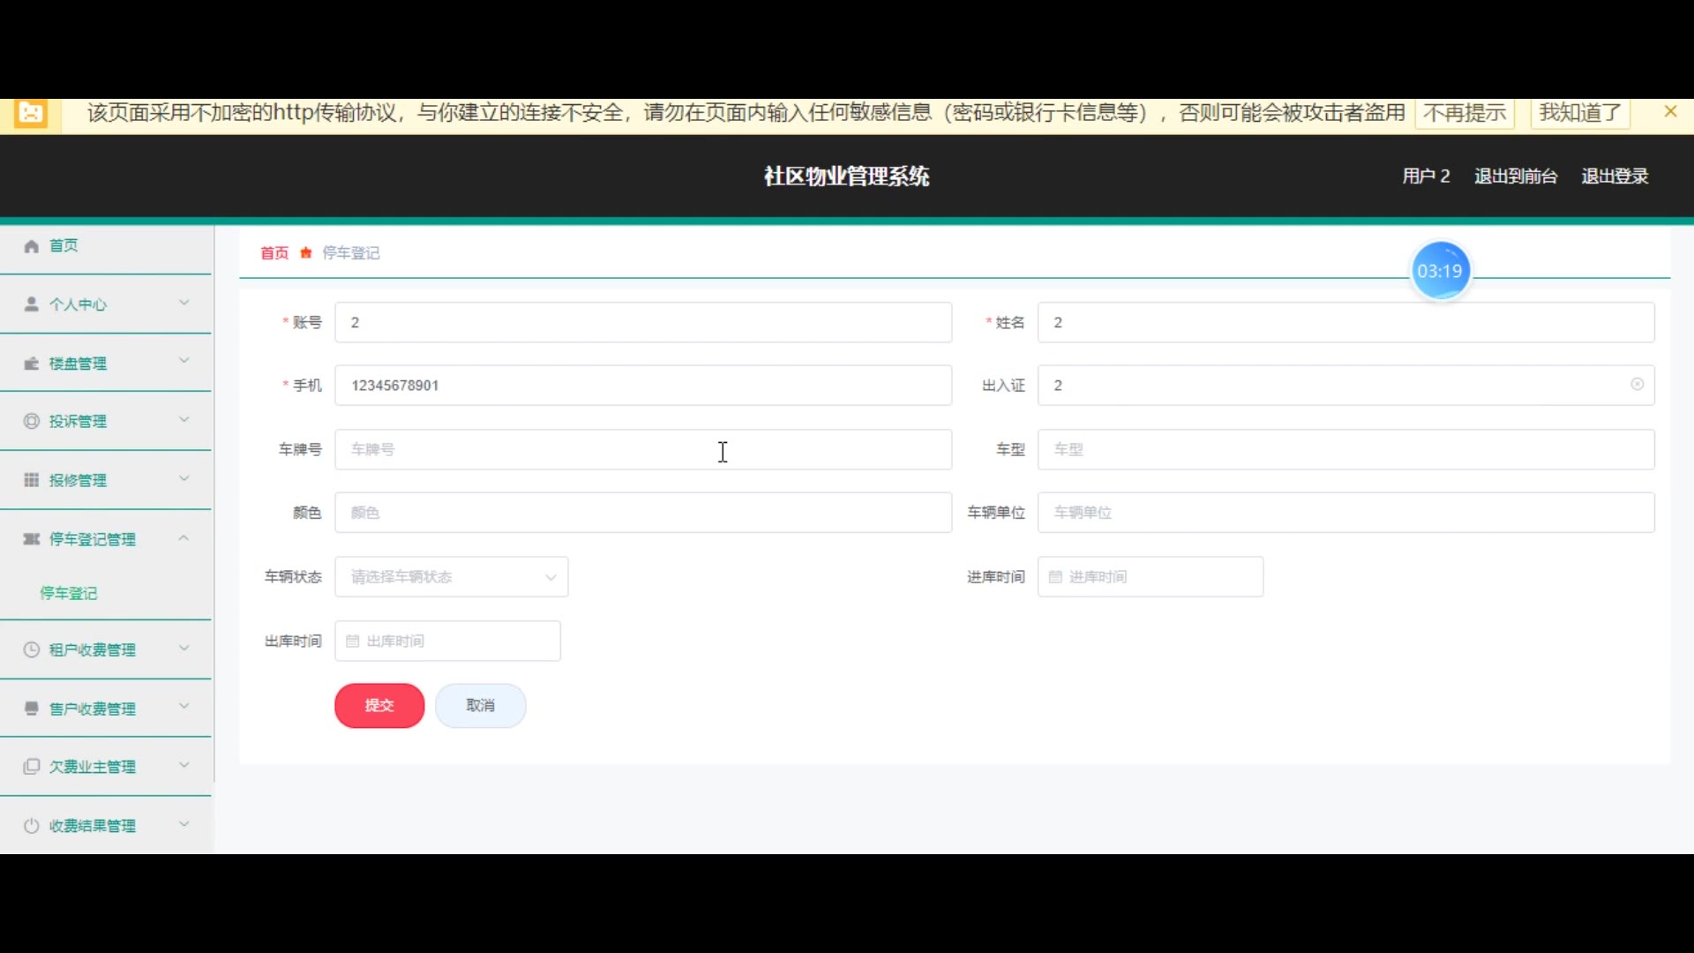Expand the 楼盘管理 menu chevron
The image size is (1694, 953).
pyautogui.click(x=184, y=361)
